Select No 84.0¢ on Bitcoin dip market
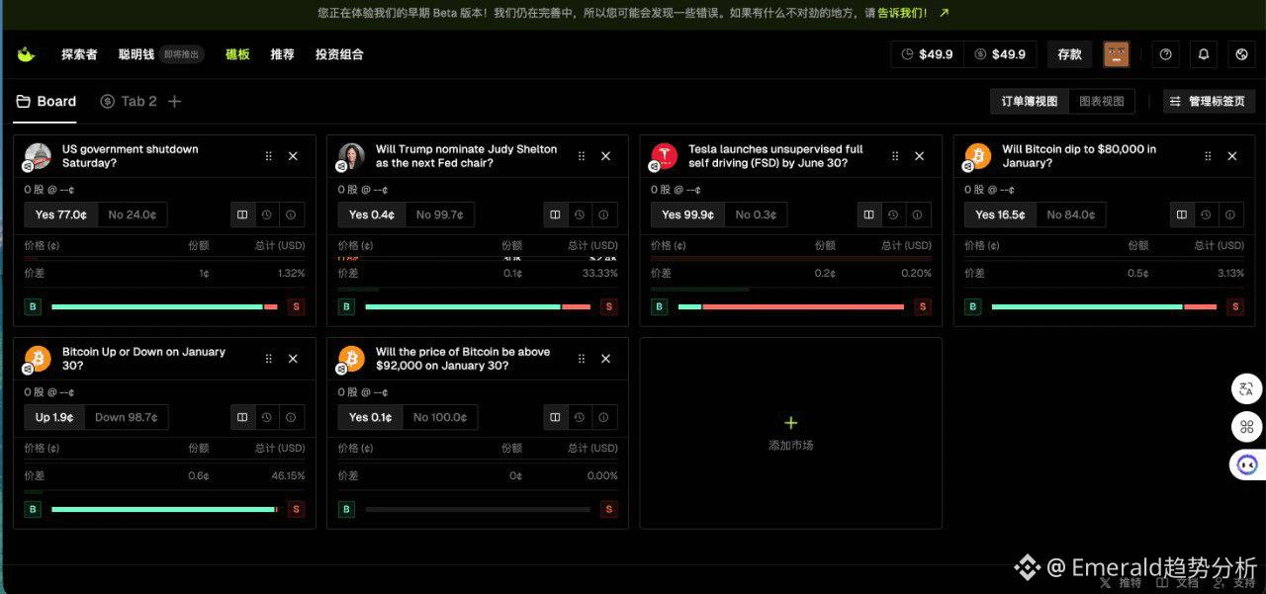This screenshot has width=1266, height=594. [1071, 214]
